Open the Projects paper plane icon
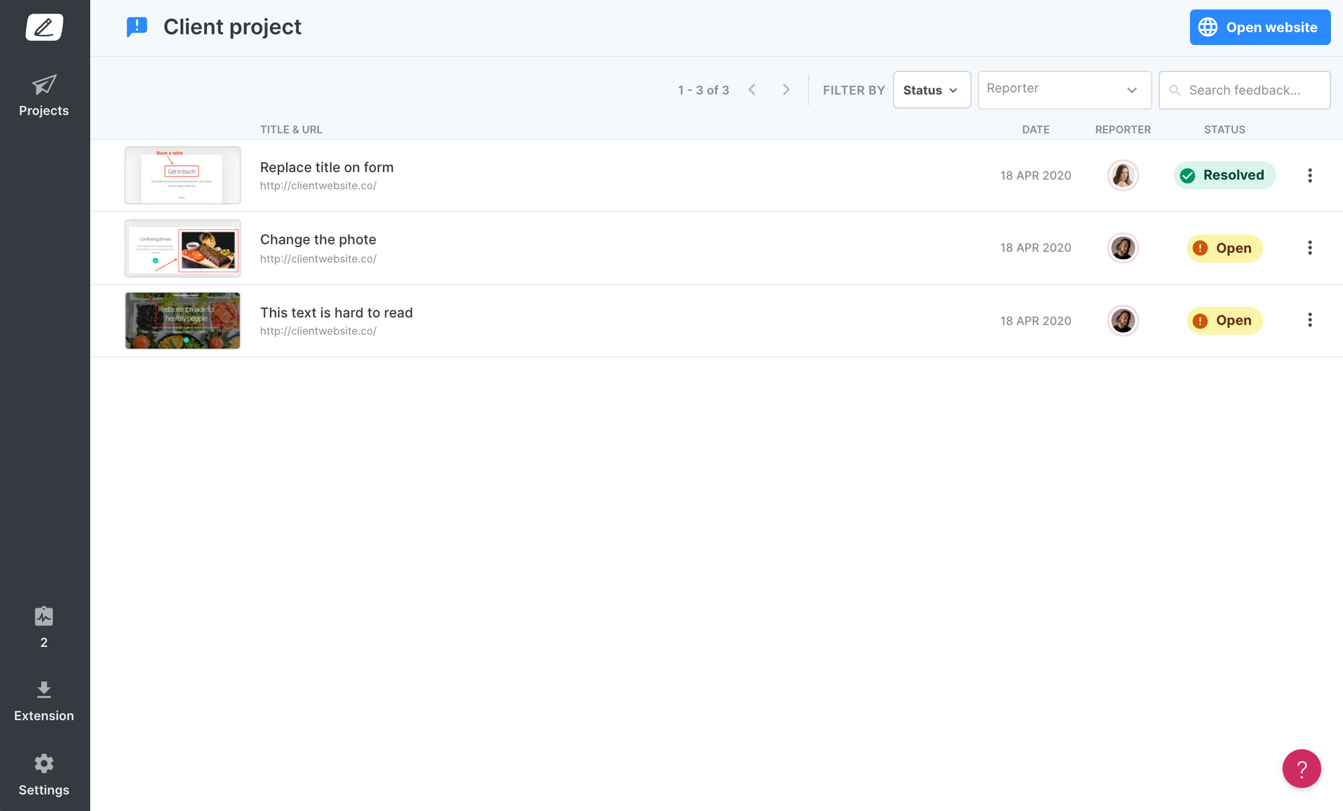The image size is (1343, 811). click(44, 85)
